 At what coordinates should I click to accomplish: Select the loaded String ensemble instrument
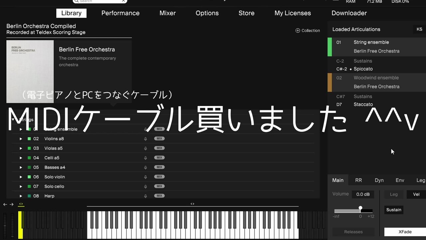tap(377, 47)
